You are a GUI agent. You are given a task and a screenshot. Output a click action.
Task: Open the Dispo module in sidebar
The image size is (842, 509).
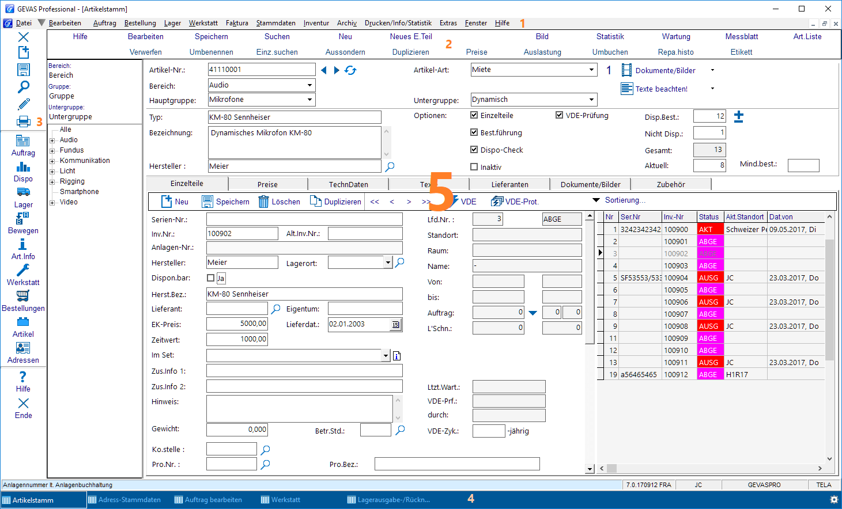[x=23, y=172]
